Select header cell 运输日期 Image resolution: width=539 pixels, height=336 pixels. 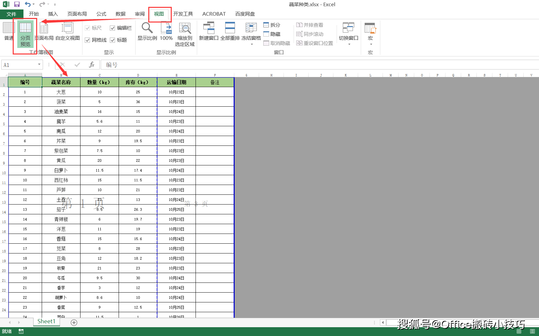tap(176, 82)
